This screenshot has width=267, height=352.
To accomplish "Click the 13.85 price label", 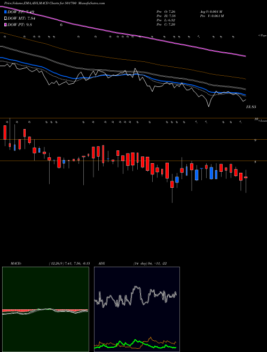I will (x=251, y=107).
